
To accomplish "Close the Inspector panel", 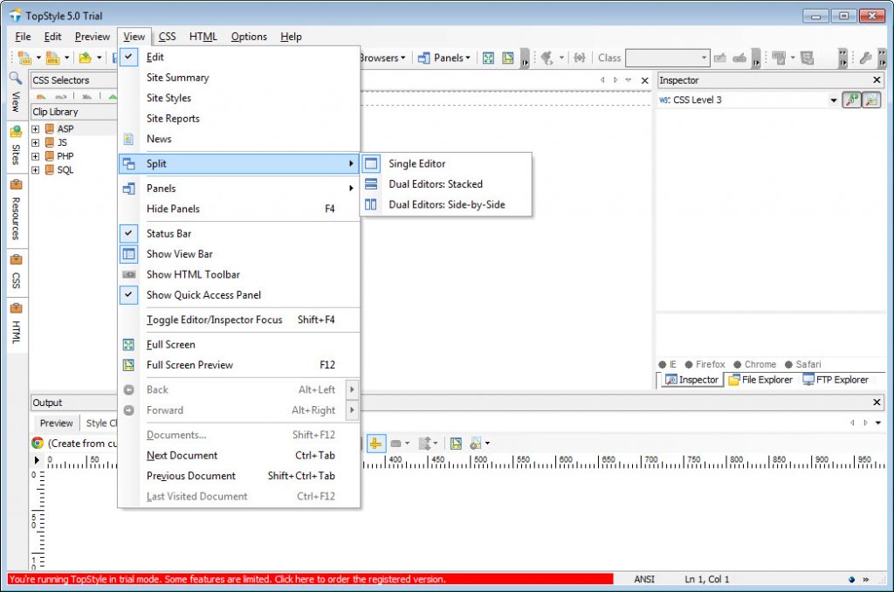I will pos(877,79).
